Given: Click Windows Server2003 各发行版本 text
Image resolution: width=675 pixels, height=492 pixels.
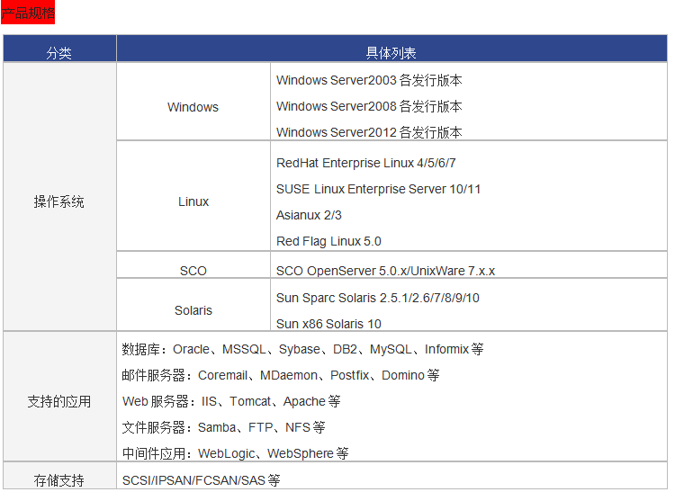Looking at the screenshot, I should point(369,80).
